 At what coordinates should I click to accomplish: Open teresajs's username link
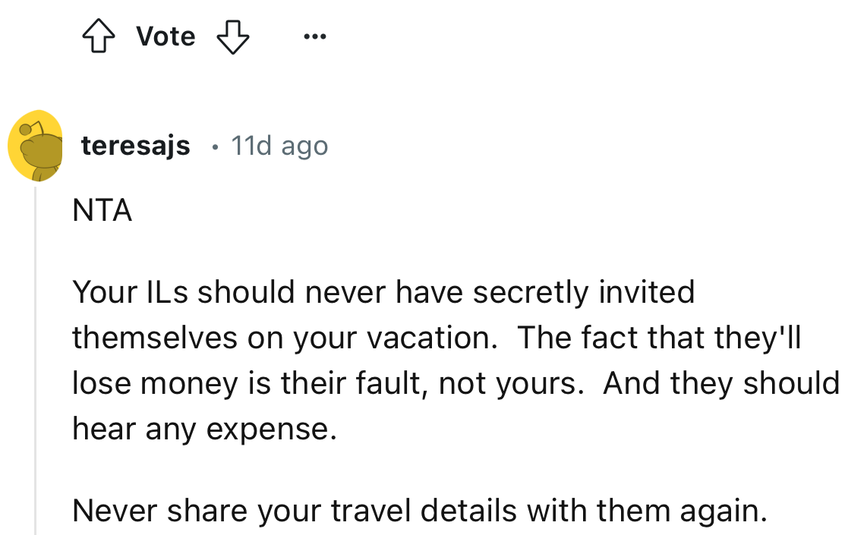click(136, 145)
